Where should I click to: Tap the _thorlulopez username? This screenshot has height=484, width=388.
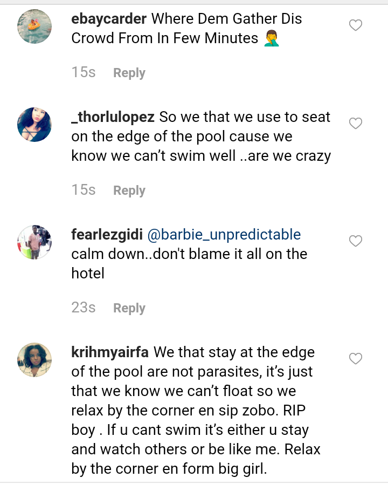113,117
